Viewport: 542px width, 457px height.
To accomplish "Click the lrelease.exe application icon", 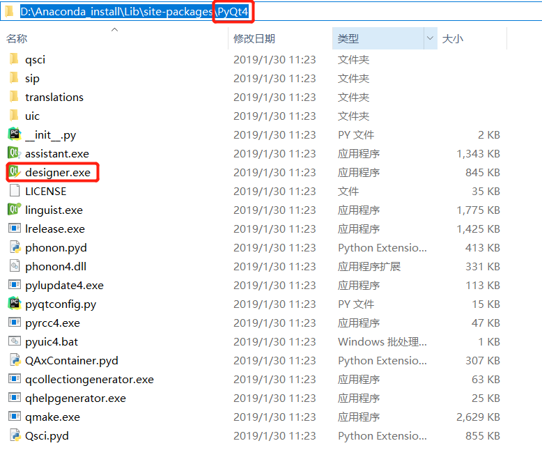I will click(15, 228).
